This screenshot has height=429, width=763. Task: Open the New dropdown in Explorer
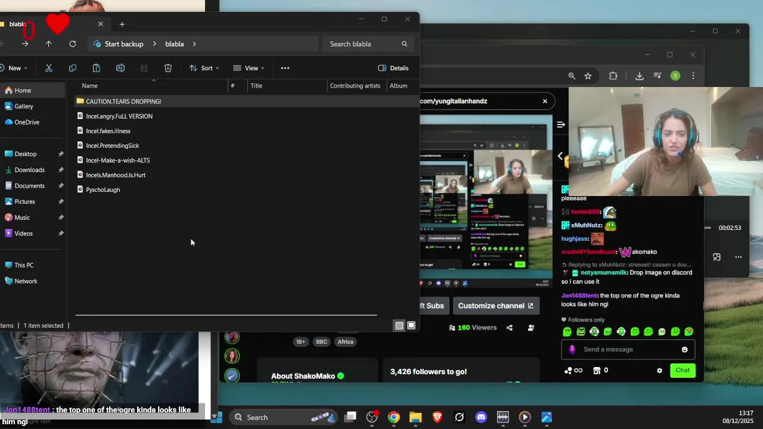point(14,68)
